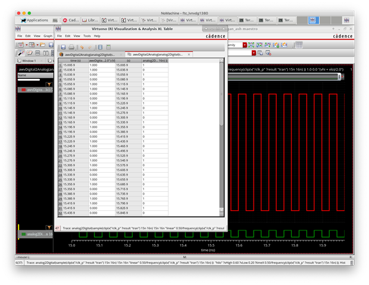This screenshot has width=369, height=285.
Task: Click the 'analog2D... 16n) ))' column header
Action: [155, 61]
